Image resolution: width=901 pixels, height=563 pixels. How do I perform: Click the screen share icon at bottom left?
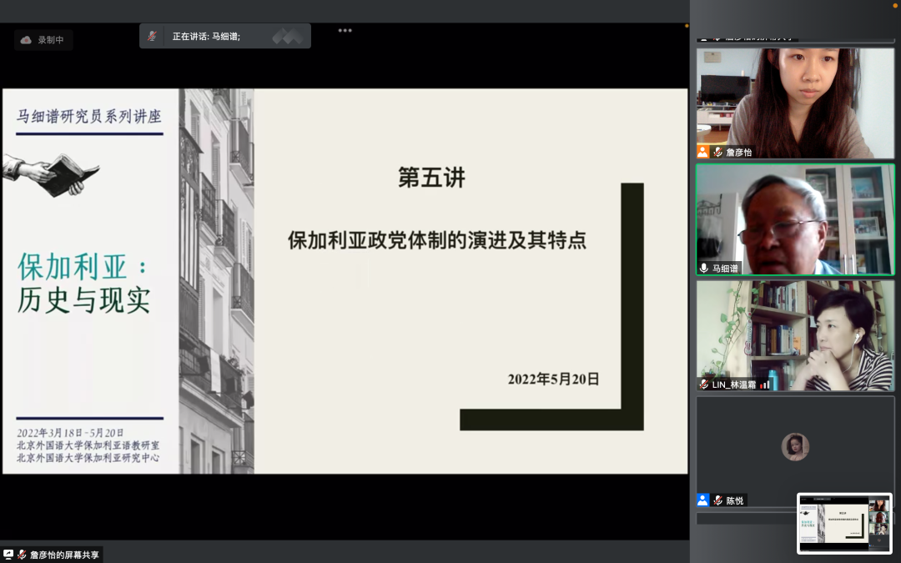point(9,555)
